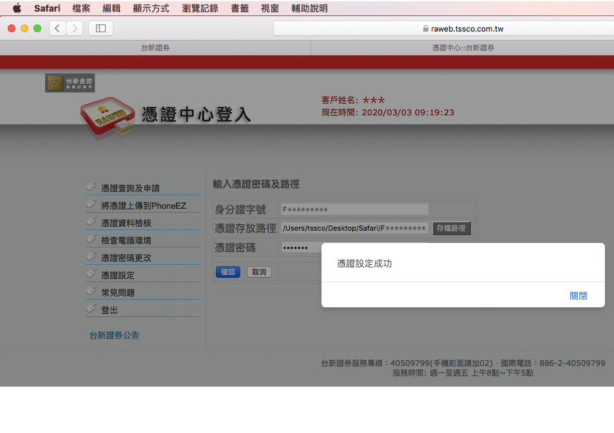Click 關閉 in the success dialog

coord(579,296)
